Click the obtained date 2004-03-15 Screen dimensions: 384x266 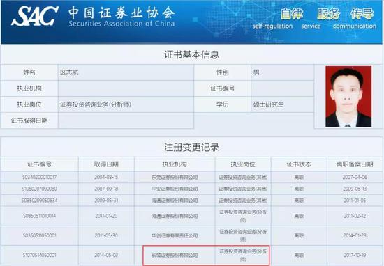click(106, 177)
